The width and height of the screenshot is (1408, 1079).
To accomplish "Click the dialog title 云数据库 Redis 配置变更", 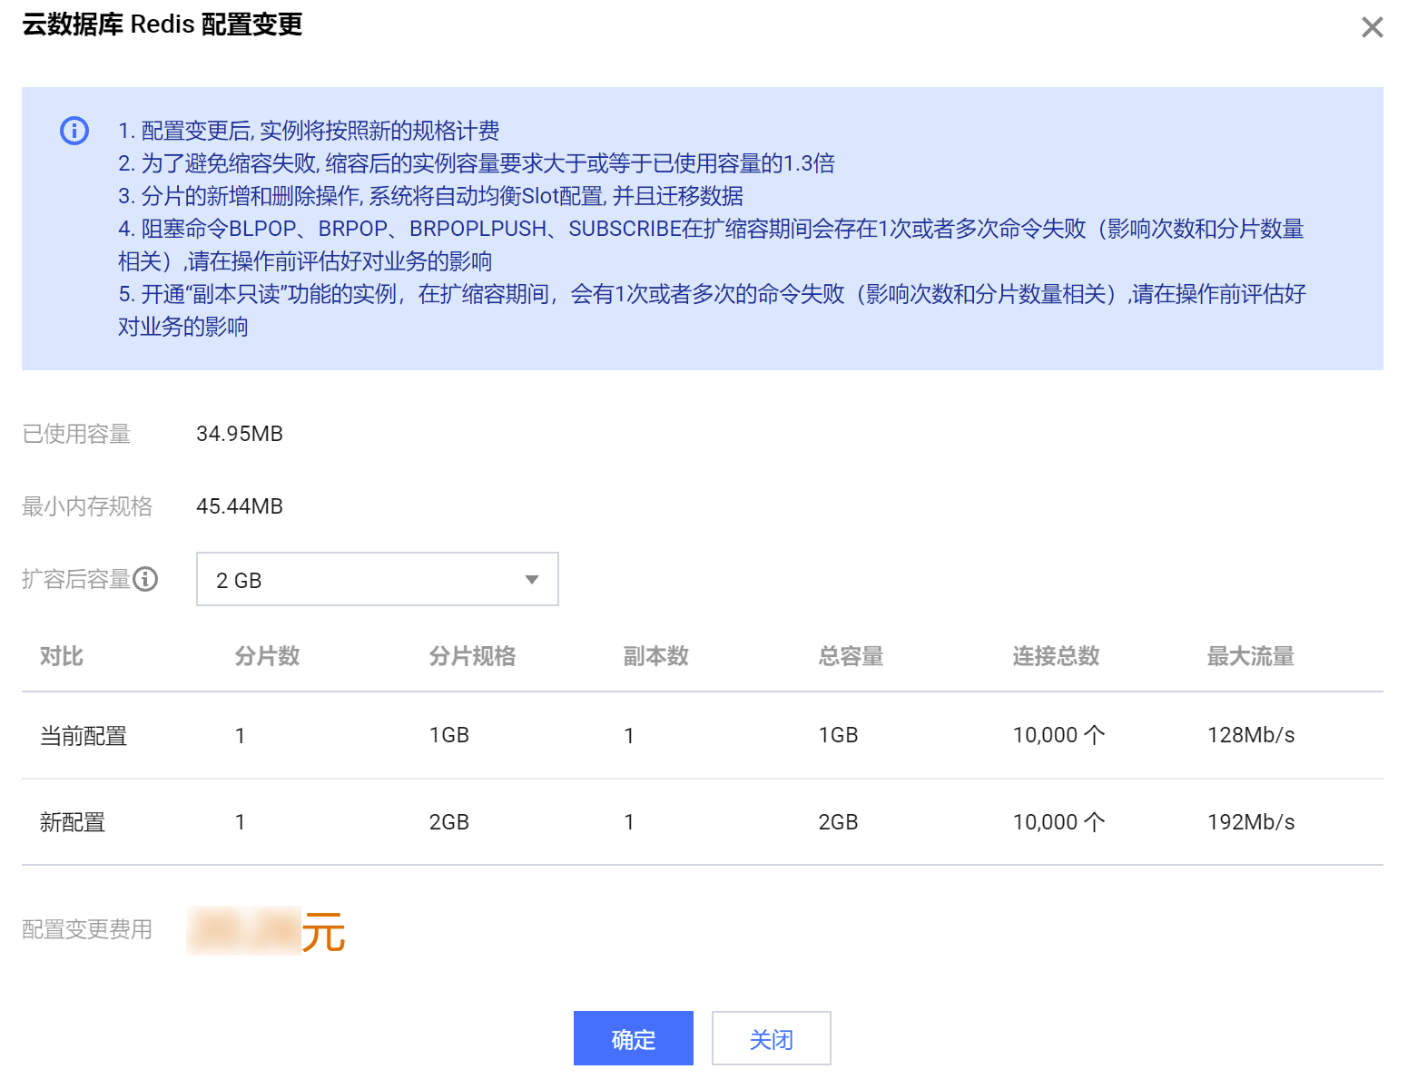I will coord(162,25).
